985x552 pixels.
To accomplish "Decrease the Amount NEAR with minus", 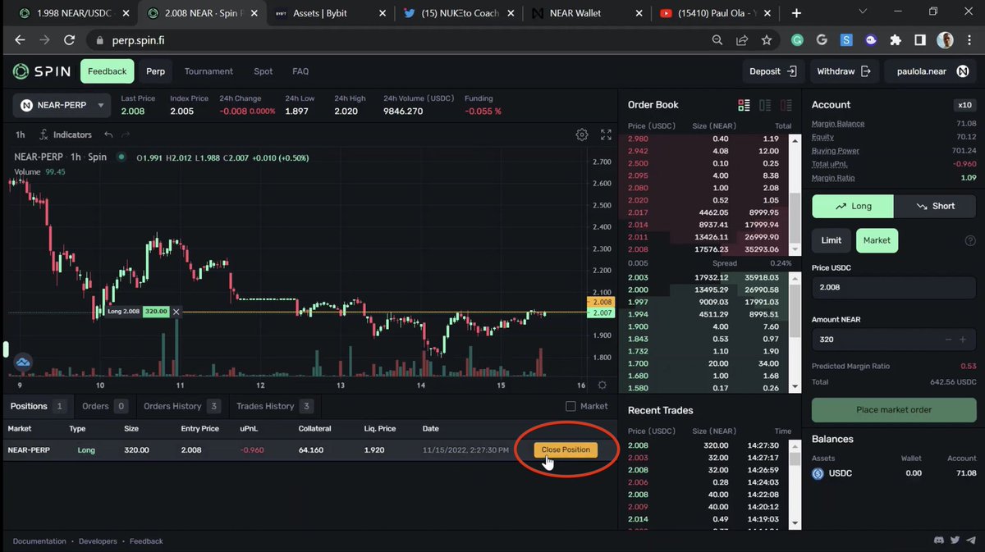I will tap(950, 340).
